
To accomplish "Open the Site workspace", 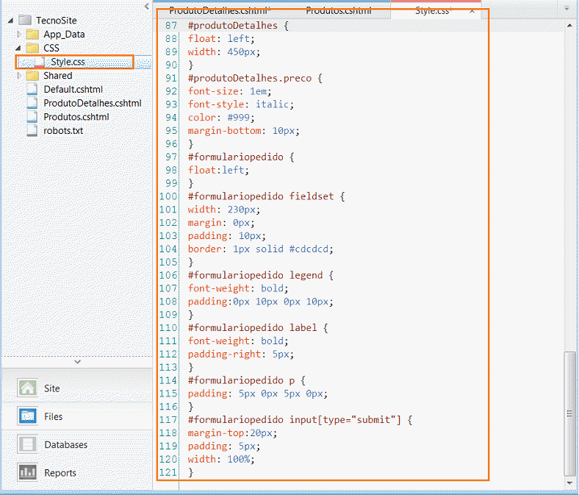I will [x=77, y=388].
